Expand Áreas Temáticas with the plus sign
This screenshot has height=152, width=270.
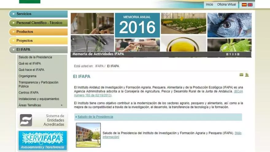pos(61,105)
